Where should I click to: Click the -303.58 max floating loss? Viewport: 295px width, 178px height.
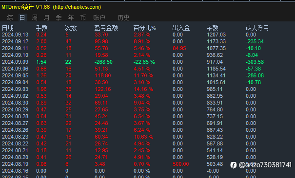click(255, 62)
